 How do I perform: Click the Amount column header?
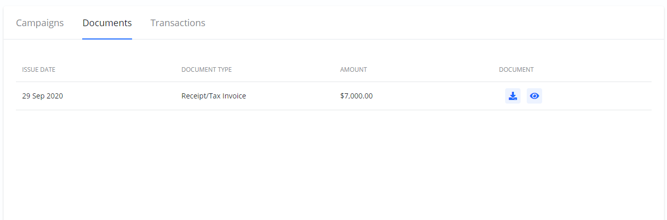click(x=354, y=70)
